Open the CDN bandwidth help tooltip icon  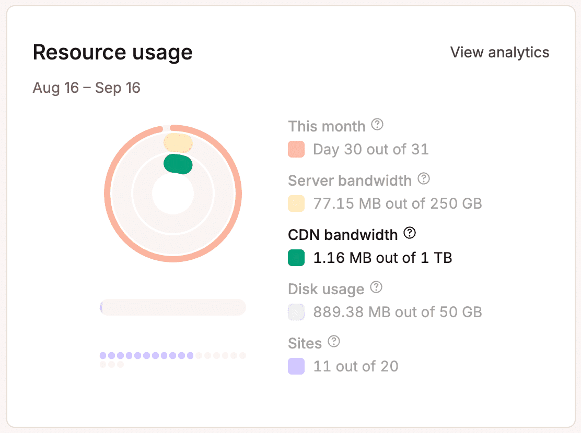pyautogui.click(x=410, y=233)
